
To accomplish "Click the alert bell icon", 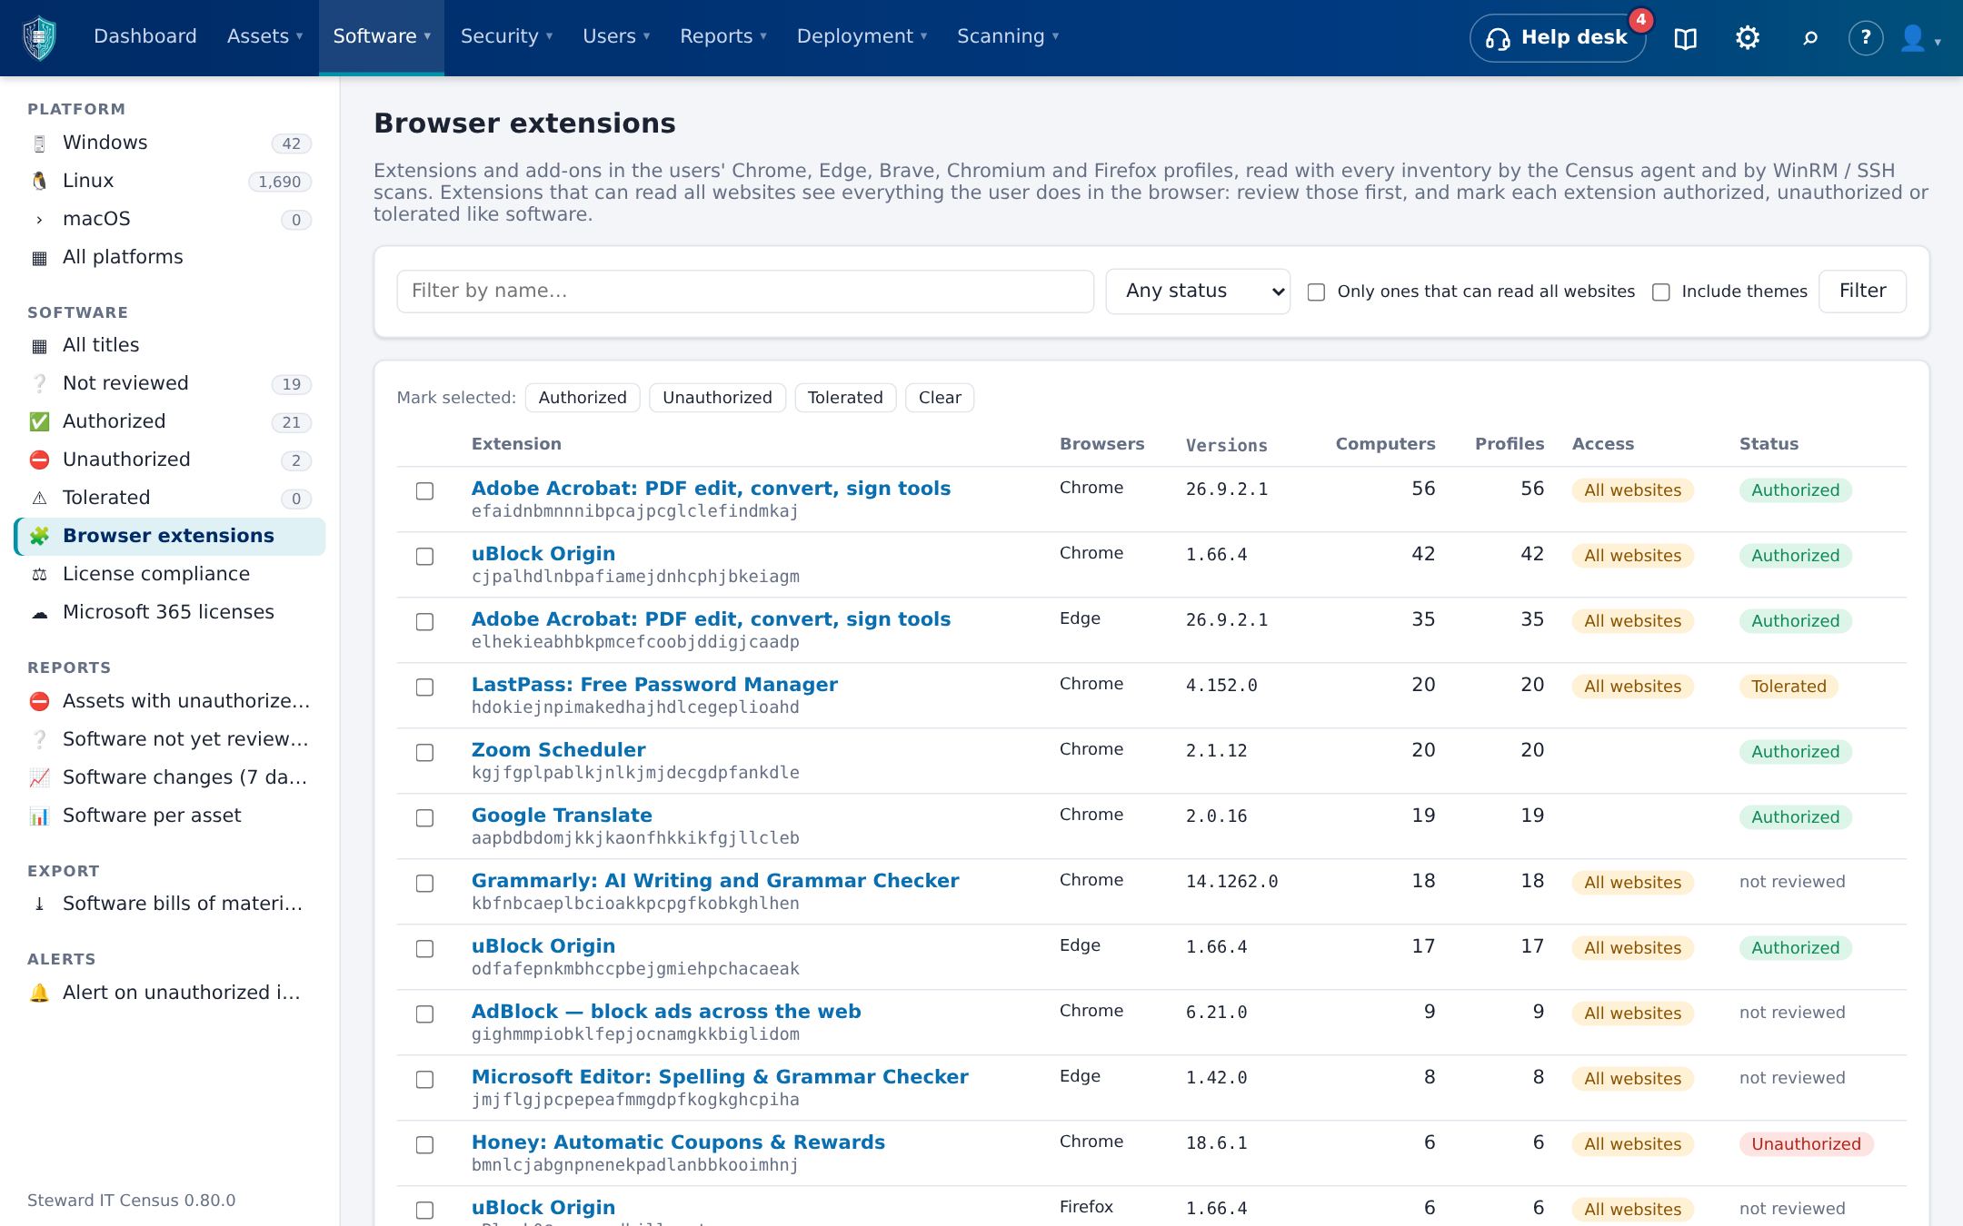I will [39, 994].
